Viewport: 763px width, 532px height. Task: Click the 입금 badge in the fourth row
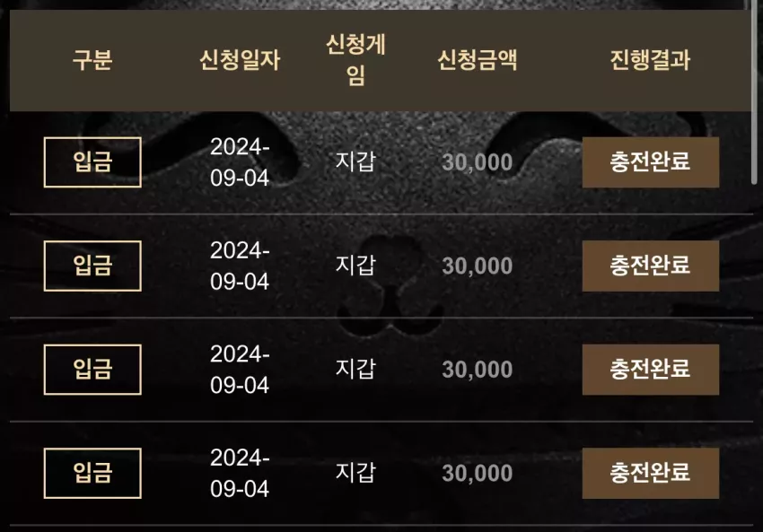(92, 473)
